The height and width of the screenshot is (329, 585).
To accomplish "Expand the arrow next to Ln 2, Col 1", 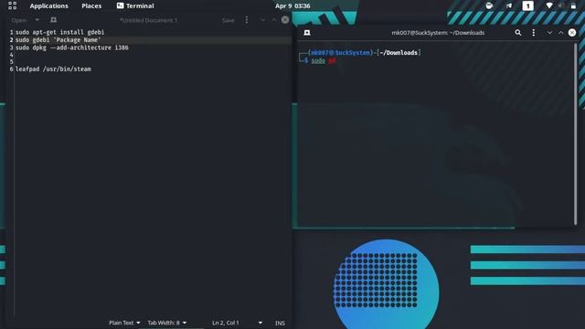I will [x=260, y=323].
